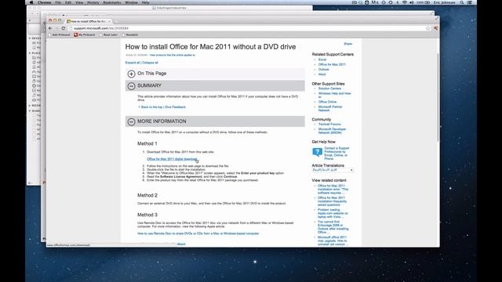Viewport: 502px width, 282px height.
Task: Open Office for Mac 2011 digital download link
Action: tap(172, 159)
